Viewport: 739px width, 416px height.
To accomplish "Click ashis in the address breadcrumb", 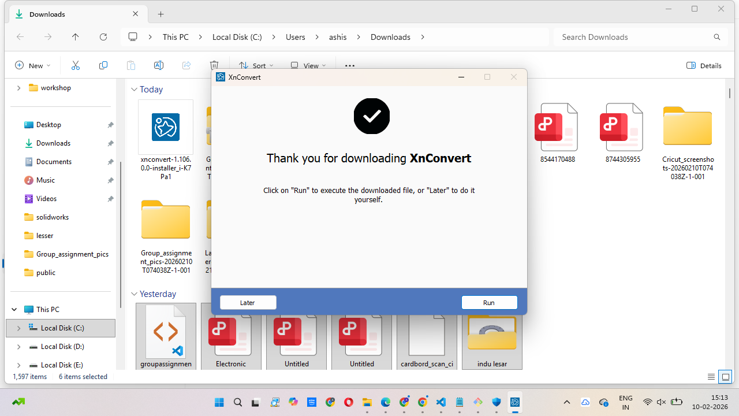I will pos(338,37).
